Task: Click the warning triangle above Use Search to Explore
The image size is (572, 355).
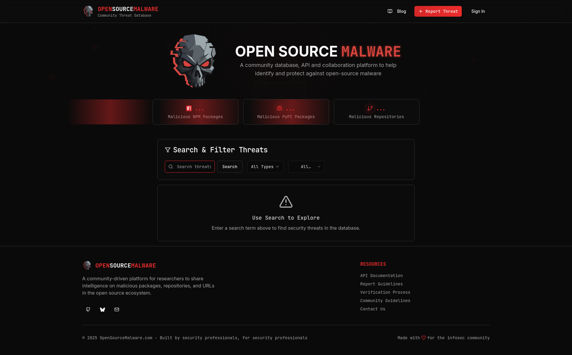Action: [x=286, y=202]
